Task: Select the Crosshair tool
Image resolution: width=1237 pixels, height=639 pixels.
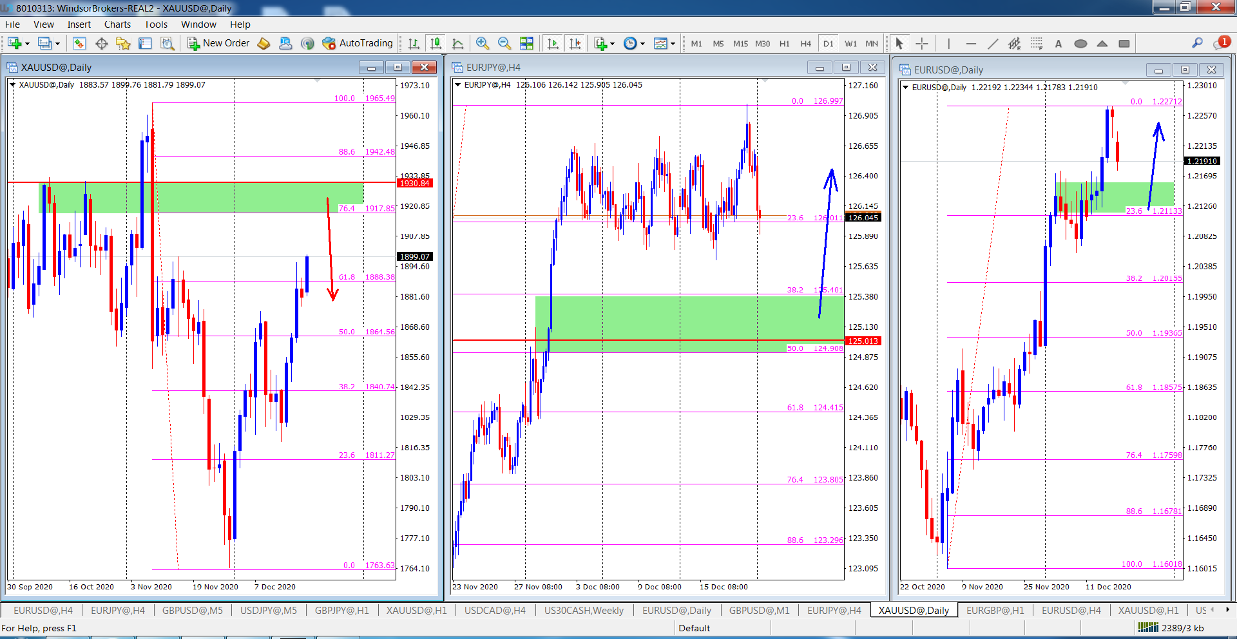Action: 922,43
